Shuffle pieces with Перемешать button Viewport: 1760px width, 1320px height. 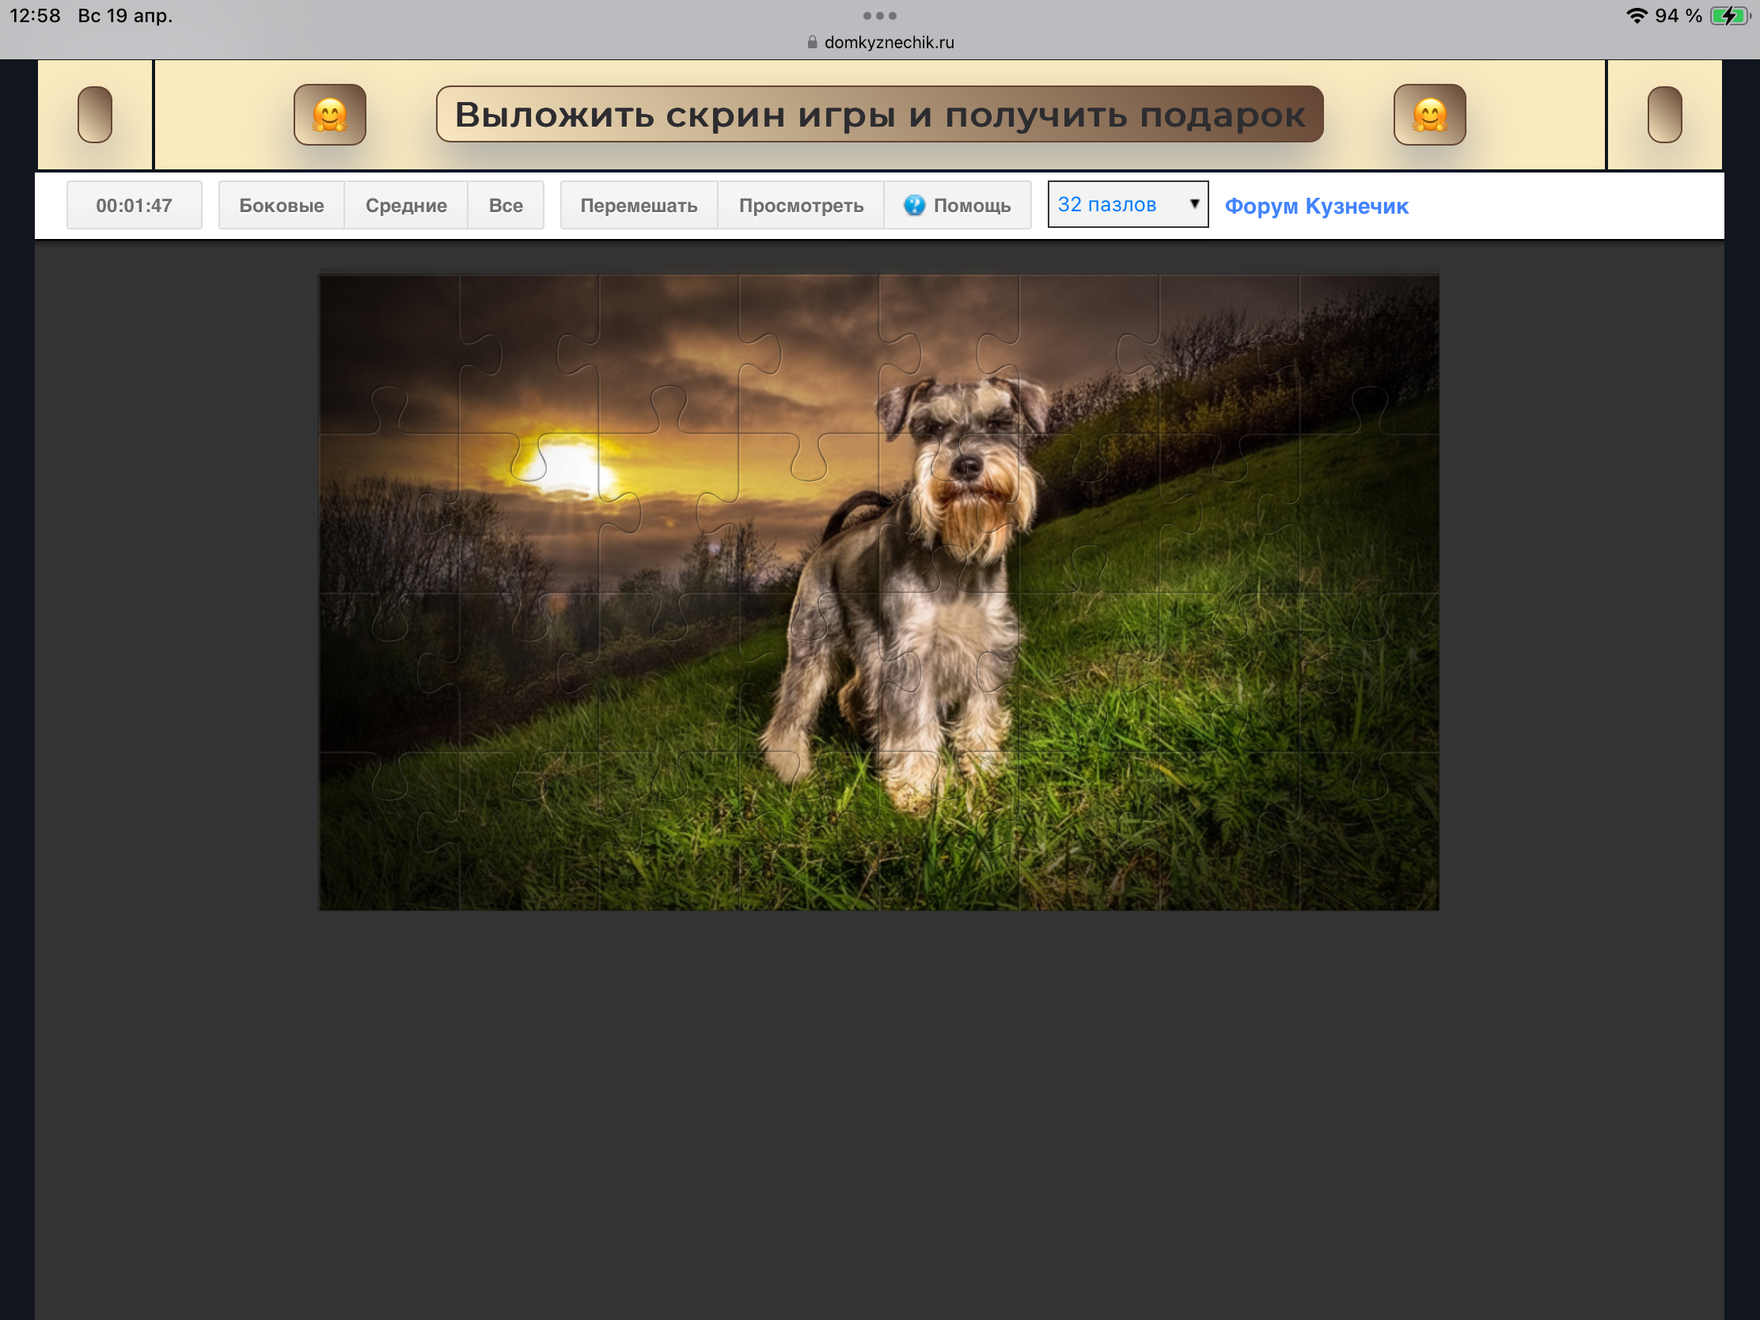pos(638,205)
